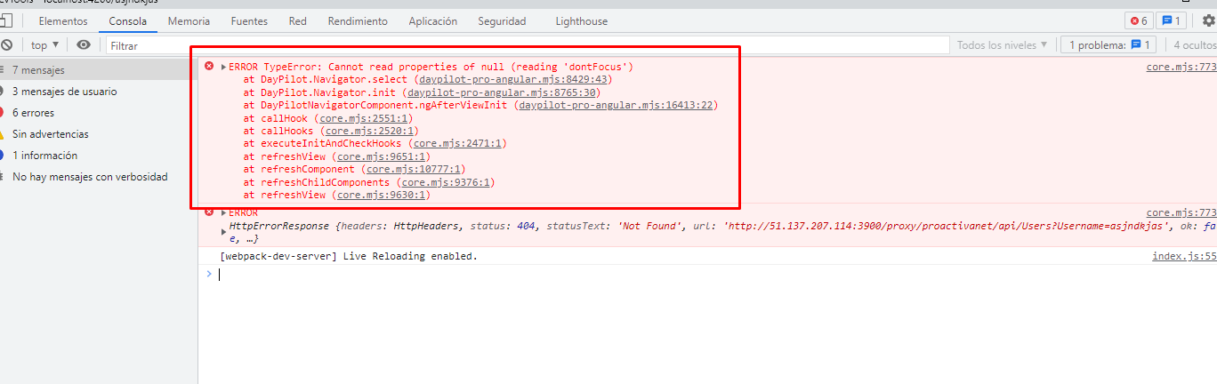Open the Seguridad tab
The height and width of the screenshot is (384, 1217).
pos(502,20)
